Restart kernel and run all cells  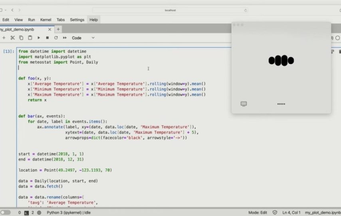click(65, 38)
